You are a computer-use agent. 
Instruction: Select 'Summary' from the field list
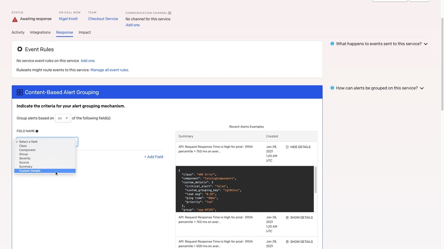pyautogui.click(x=45, y=167)
